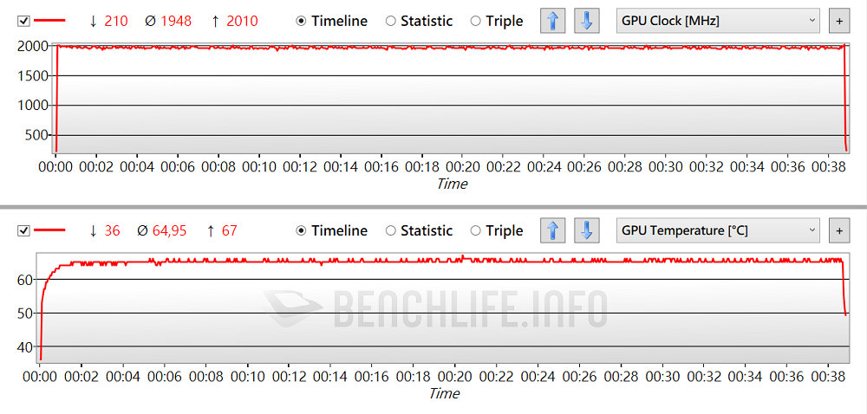Click Time axis label under GPU Temperature chart

click(x=444, y=393)
